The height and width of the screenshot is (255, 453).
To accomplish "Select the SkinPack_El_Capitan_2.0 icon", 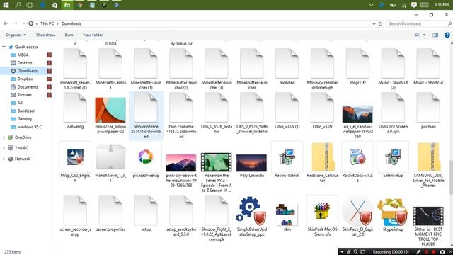I will [x=357, y=211].
